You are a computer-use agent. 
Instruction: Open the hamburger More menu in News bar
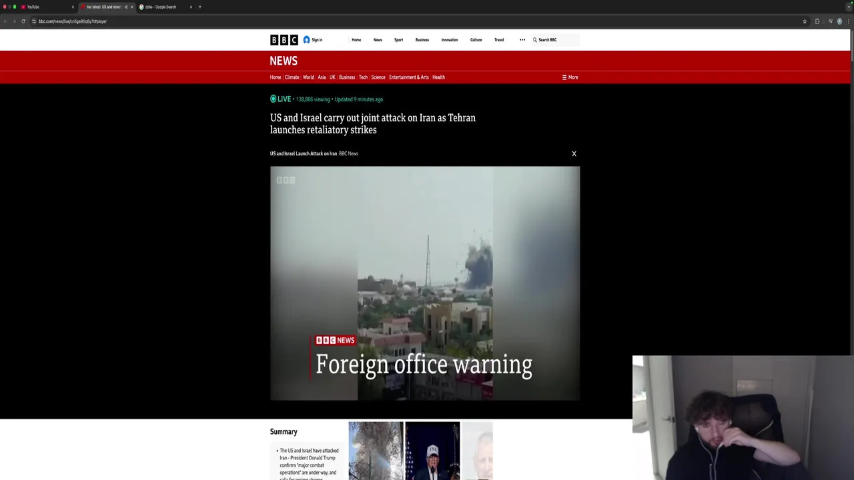coord(570,77)
